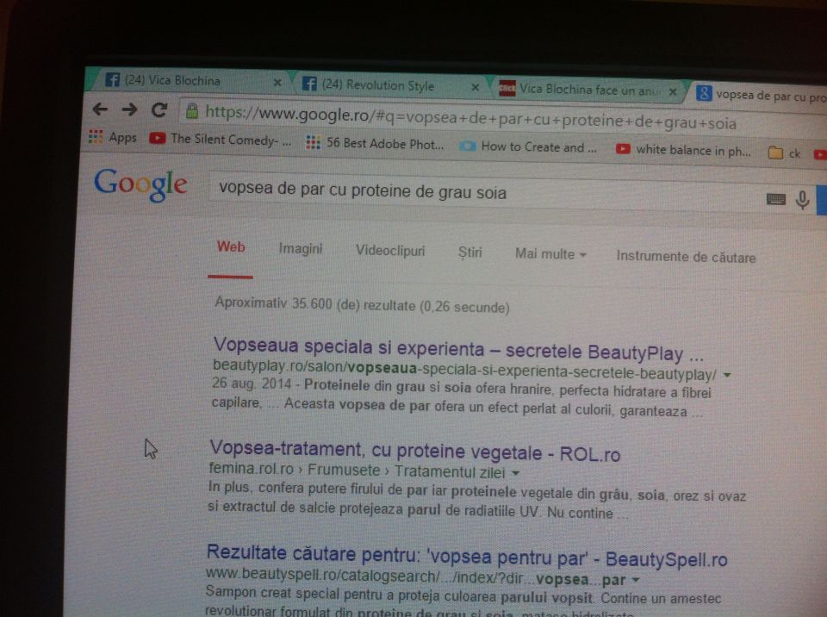Open The Silent Comedy YouTube bookmark
The height and width of the screenshot is (617, 827).
(221, 140)
